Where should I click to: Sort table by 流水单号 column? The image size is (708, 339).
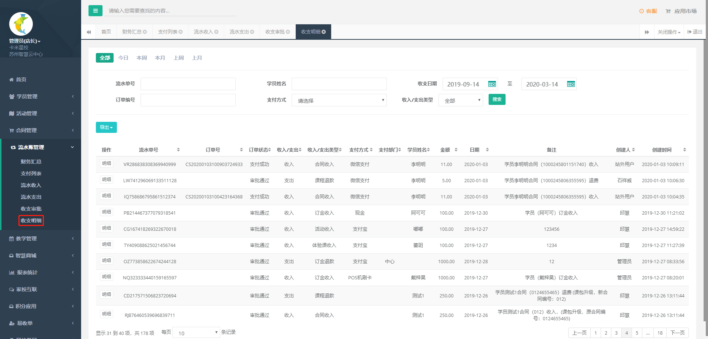pyautogui.click(x=178, y=150)
